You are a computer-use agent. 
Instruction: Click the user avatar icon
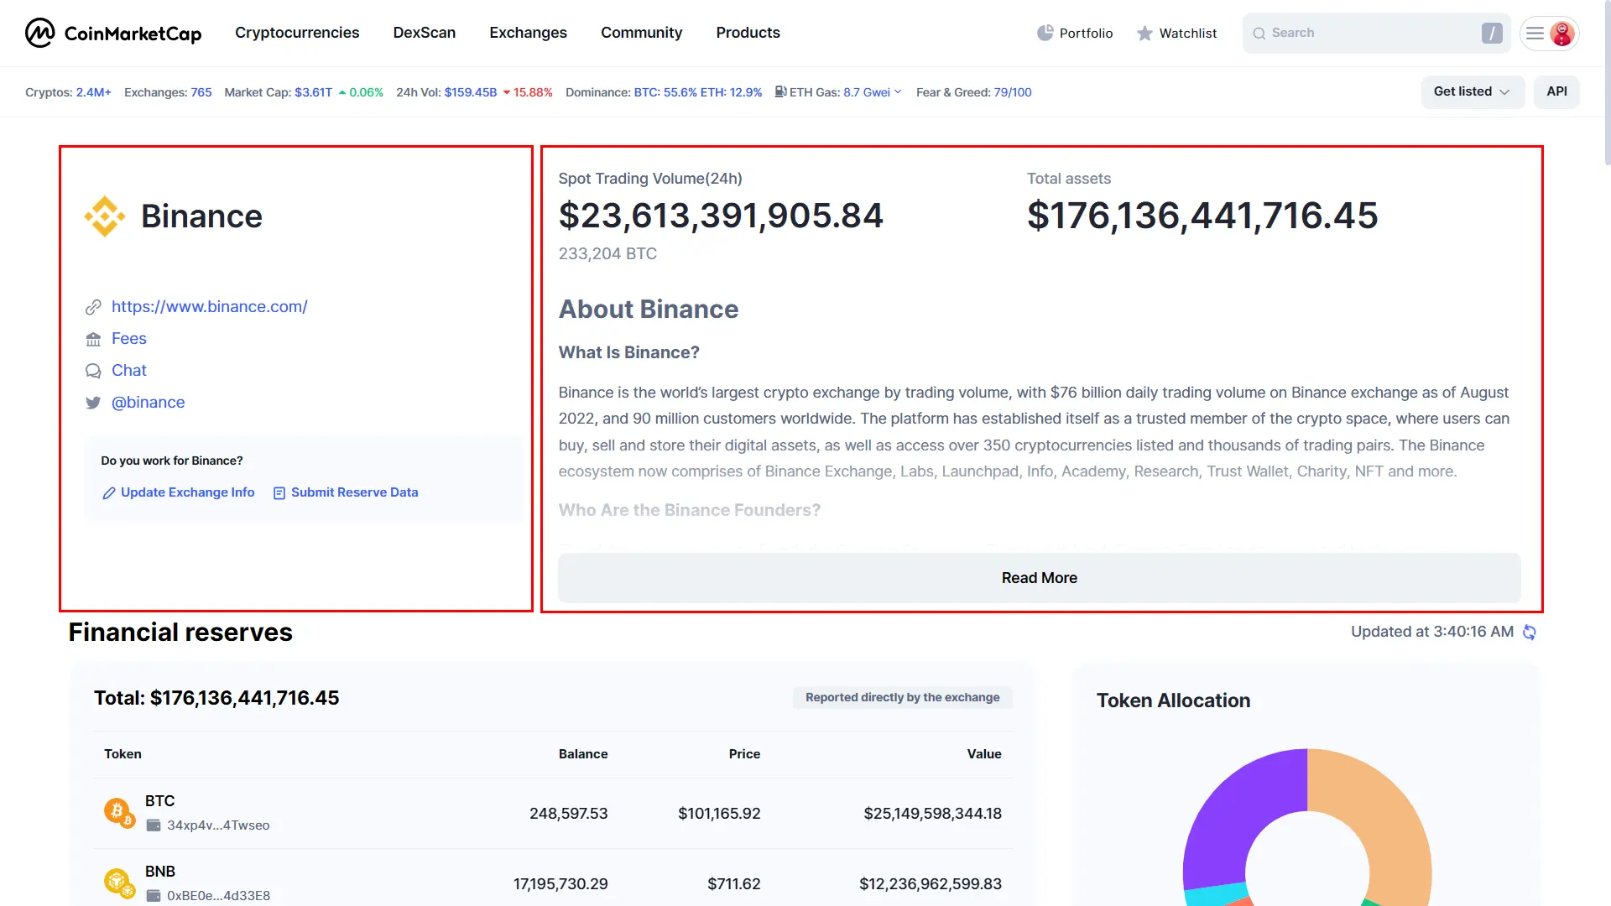[1561, 34]
